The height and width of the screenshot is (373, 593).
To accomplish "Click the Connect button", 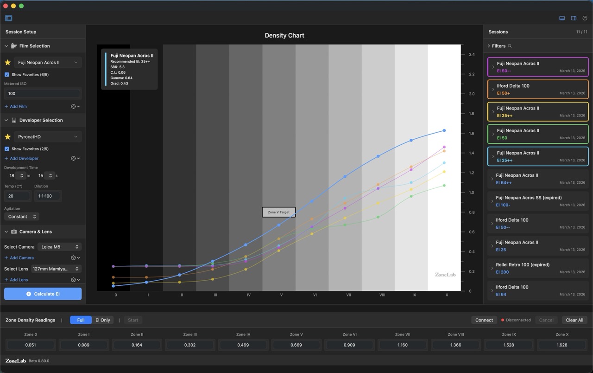I will coord(484,320).
